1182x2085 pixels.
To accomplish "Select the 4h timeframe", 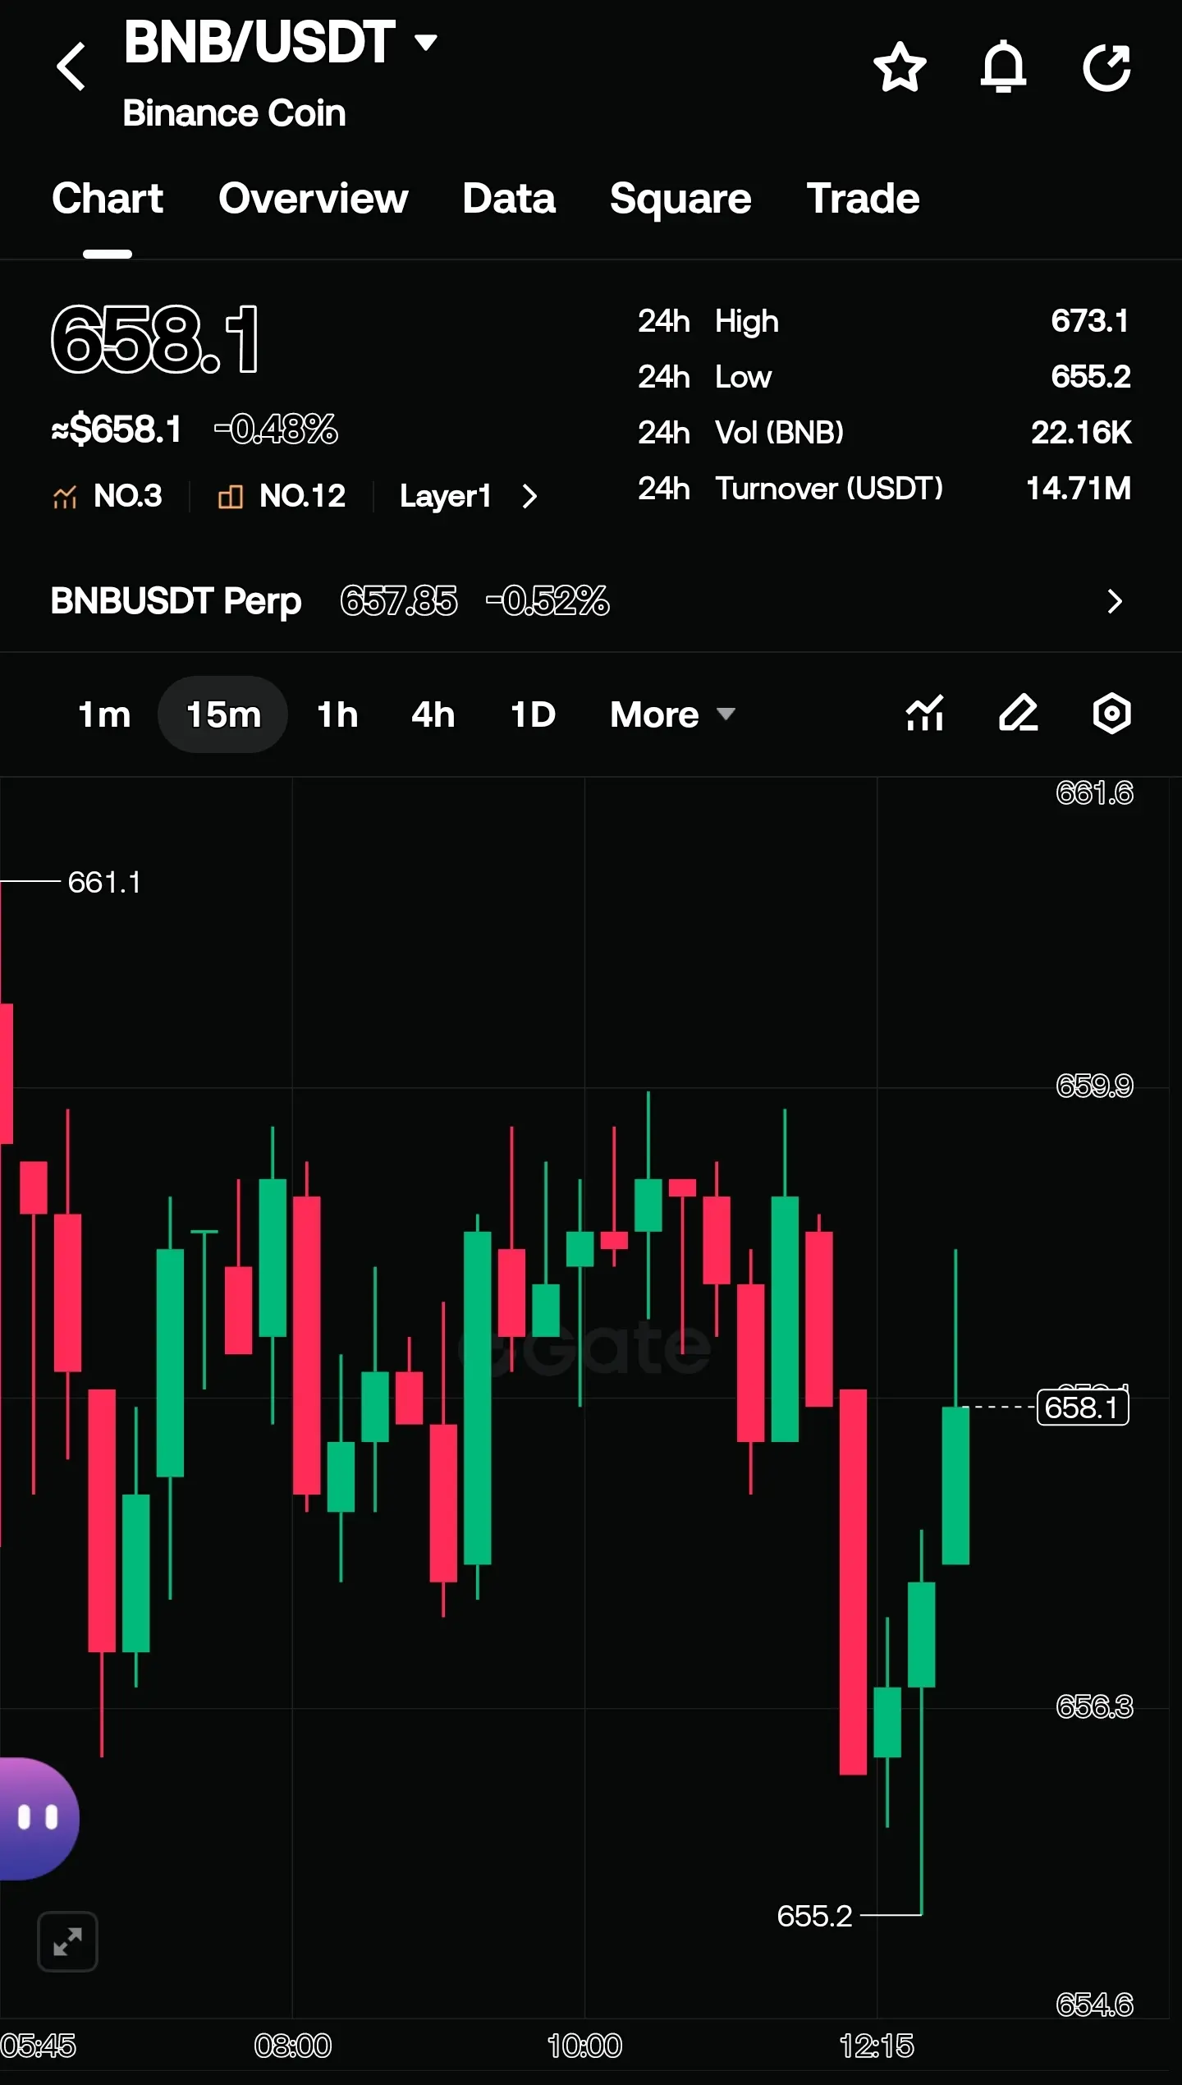I will [433, 714].
